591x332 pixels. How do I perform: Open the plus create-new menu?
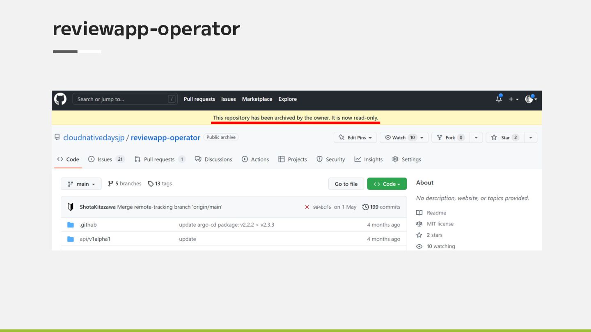[x=513, y=99]
